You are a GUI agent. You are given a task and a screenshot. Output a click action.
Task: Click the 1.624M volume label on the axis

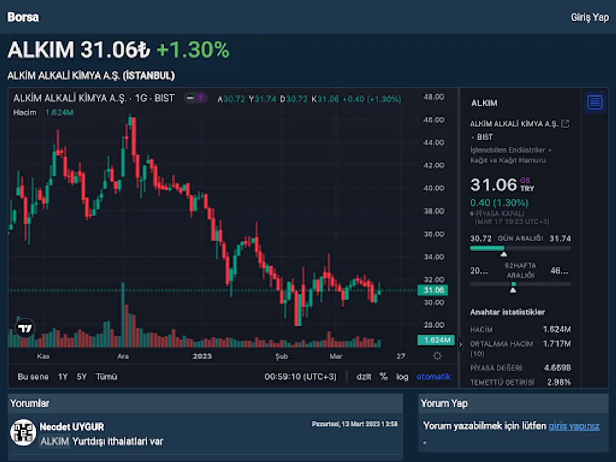coord(436,340)
